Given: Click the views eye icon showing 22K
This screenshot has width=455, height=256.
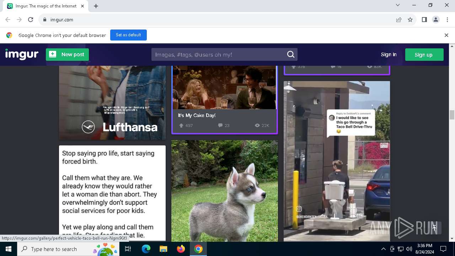Looking at the screenshot, I should click(257, 125).
